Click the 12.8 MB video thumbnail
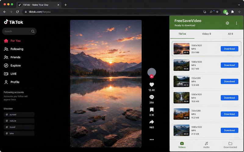The height and width of the screenshot is (152, 244). click(x=181, y=81)
